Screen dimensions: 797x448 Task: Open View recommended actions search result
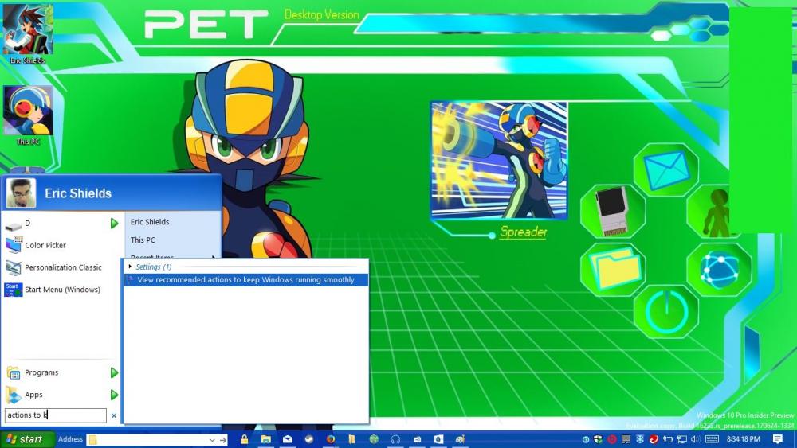tap(245, 280)
